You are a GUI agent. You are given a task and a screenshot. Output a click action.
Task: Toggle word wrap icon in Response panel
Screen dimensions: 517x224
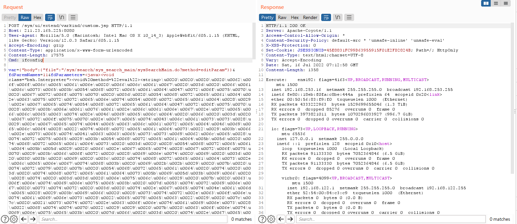click(326, 17)
